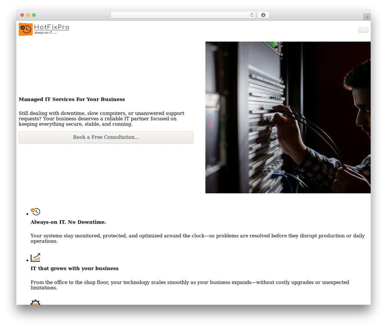
Task: Click the HotFixPro orange clock logo
Action: [x=26, y=29]
